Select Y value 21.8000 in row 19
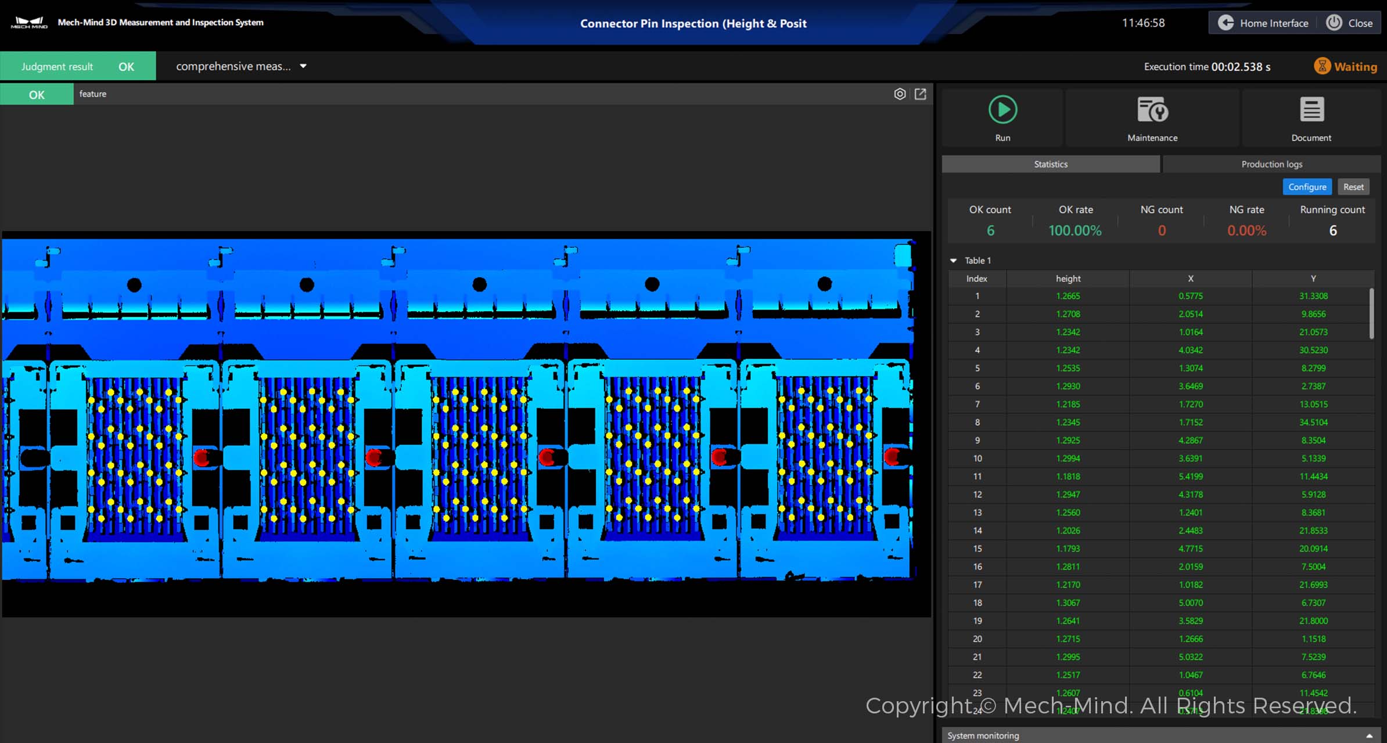The height and width of the screenshot is (743, 1387). (x=1313, y=621)
